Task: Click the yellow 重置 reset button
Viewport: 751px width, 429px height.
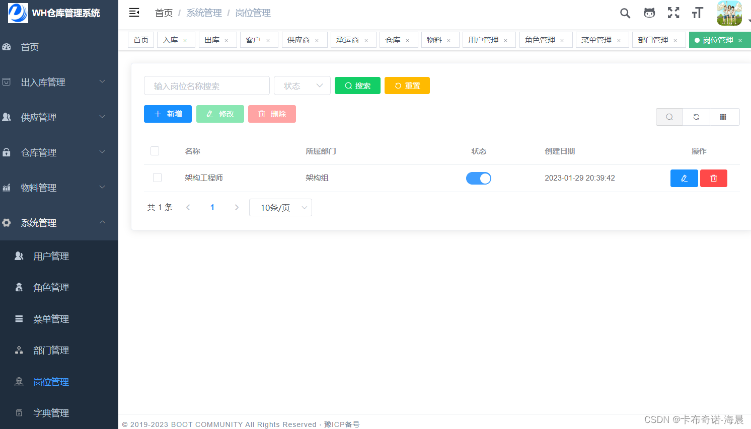Action: [x=407, y=85]
